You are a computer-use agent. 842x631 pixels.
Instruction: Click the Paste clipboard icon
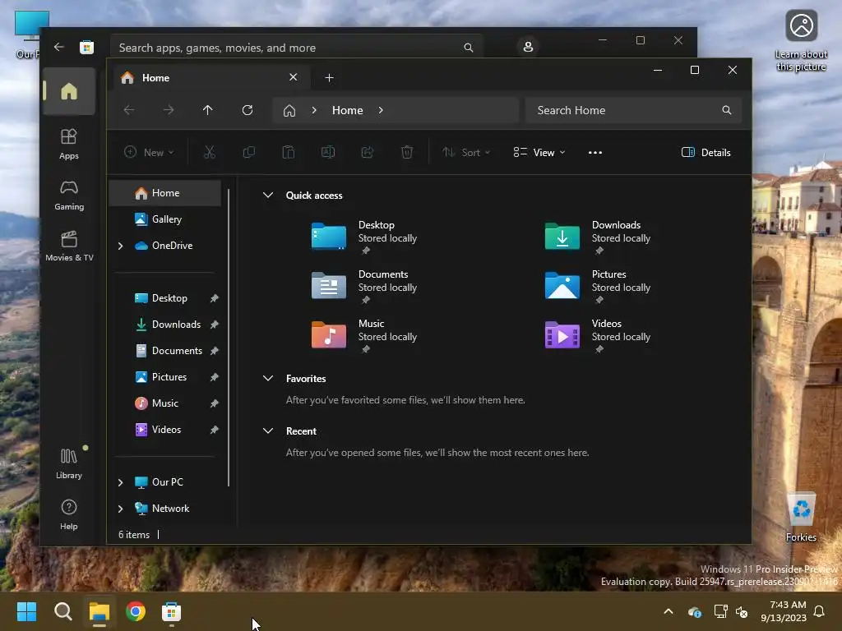tap(289, 152)
